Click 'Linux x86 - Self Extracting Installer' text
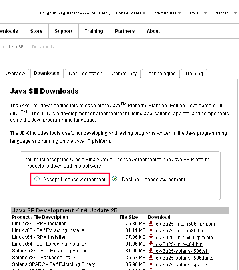This screenshot has width=239, height=270. 49,230
